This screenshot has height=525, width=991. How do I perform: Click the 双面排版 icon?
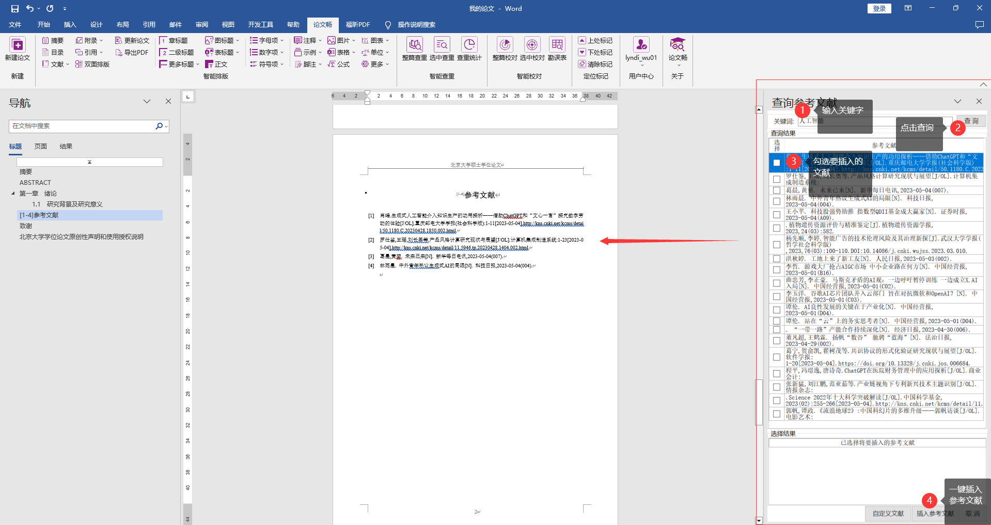[92, 64]
